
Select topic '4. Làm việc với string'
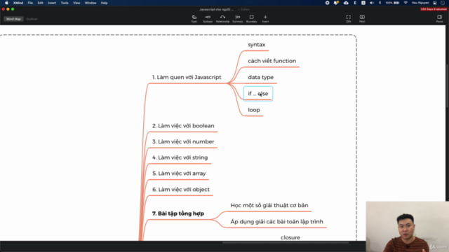180,157
